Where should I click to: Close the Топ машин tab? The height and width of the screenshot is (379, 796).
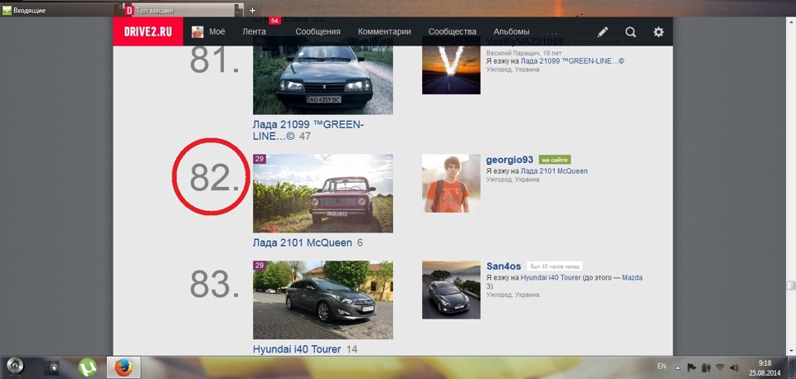click(x=239, y=10)
